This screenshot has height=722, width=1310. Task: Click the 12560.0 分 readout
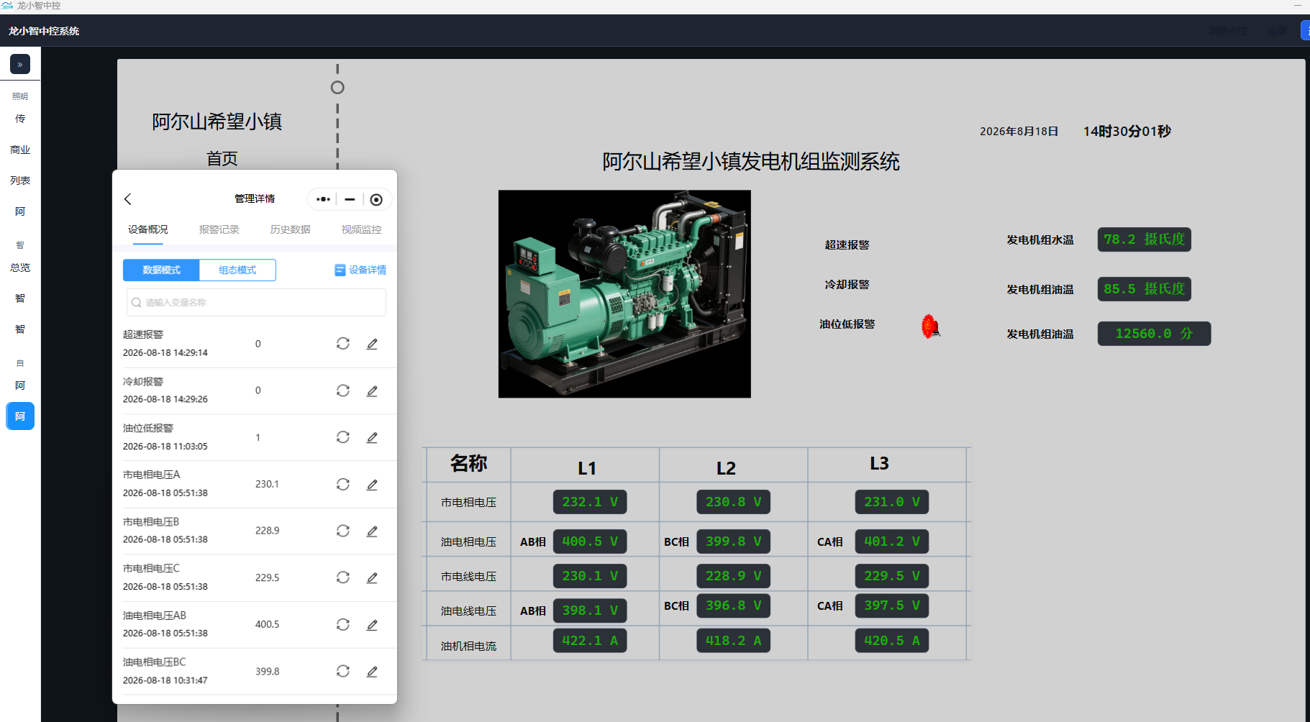tap(1154, 334)
